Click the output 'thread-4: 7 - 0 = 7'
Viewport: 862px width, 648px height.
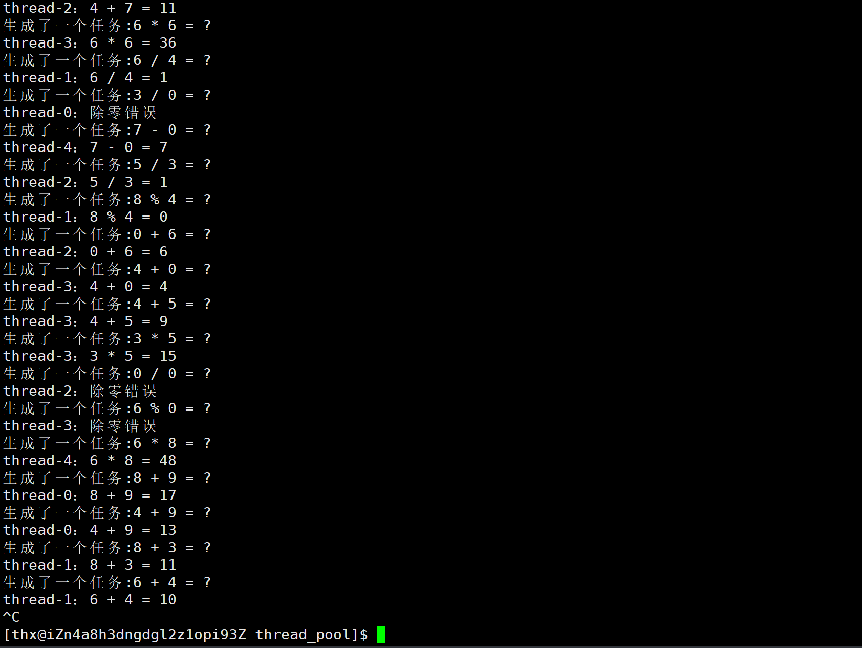tap(85, 147)
